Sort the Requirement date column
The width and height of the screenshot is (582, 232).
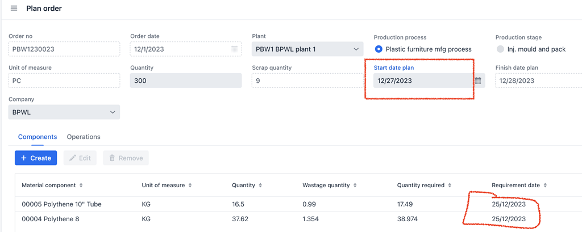click(x=544, y=185)
